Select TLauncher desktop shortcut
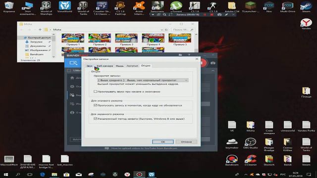The image size is (317, 178). coord(251,6)
